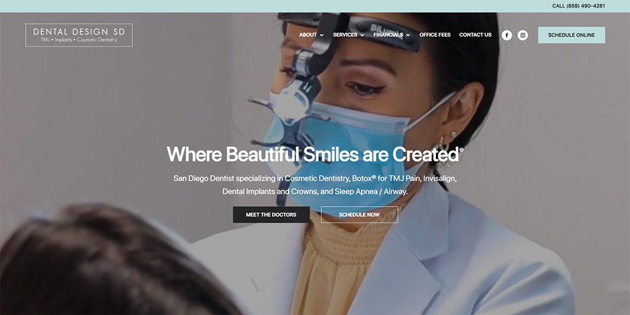Open the Services menu item

pyautogui.click(x=345, y=35)
